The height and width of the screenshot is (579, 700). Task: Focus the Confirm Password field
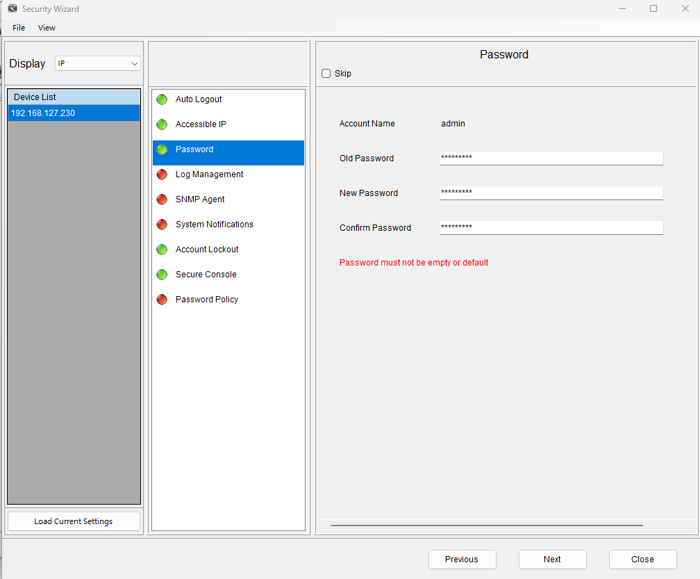[x=551, y=228]
